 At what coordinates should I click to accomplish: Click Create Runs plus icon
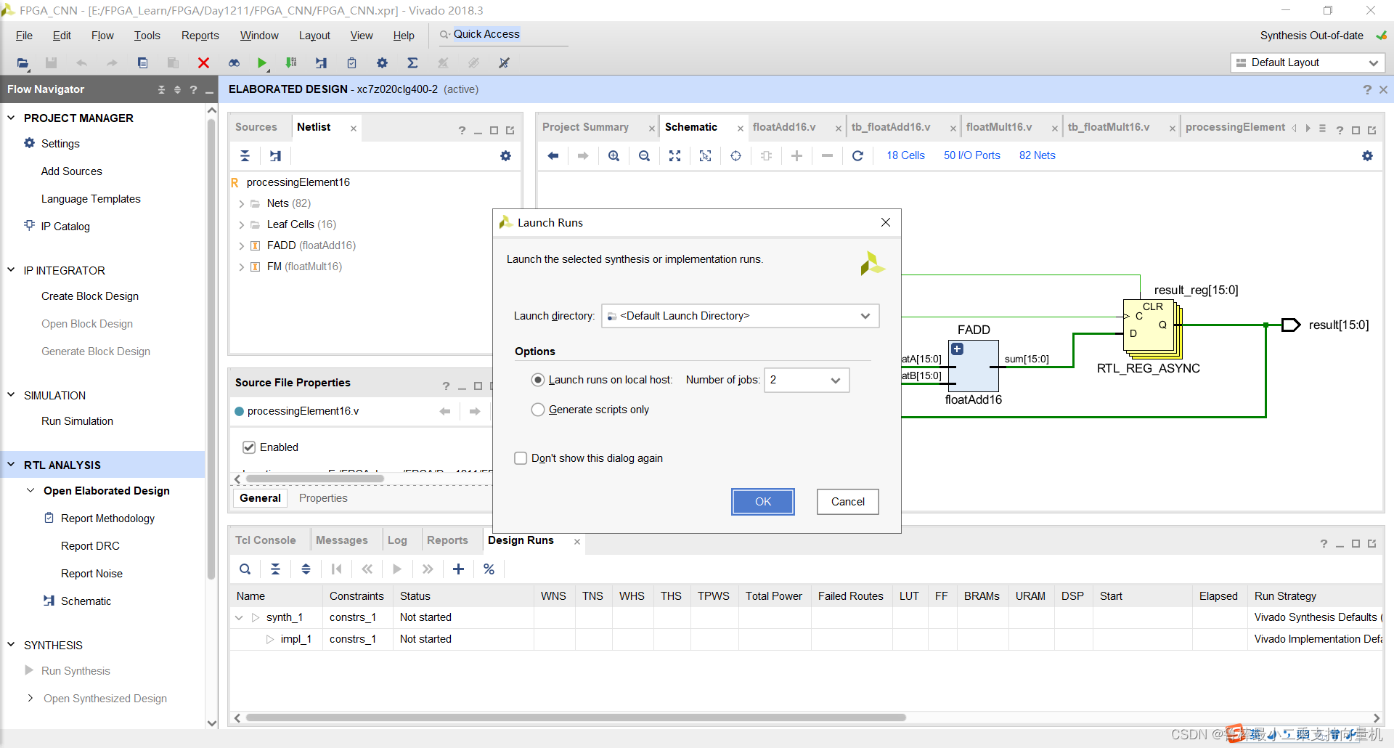point(458,569)
